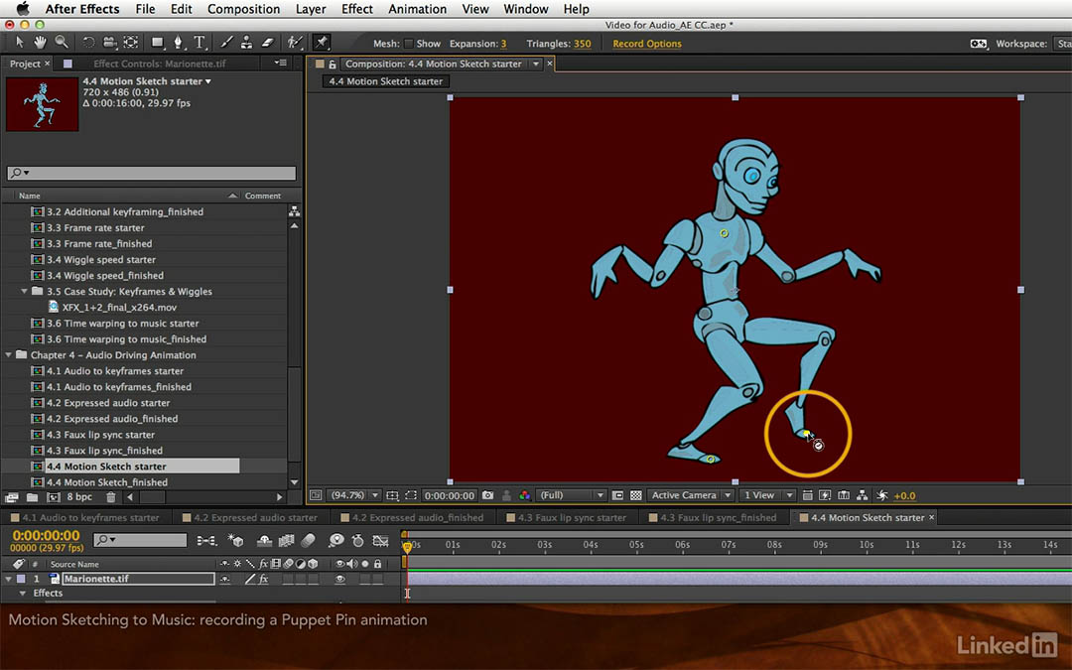Screen dimensions: 1072x670
Task: Select the Horizontal Type tool
Action: pyautogui.click(x=200, y=43)
